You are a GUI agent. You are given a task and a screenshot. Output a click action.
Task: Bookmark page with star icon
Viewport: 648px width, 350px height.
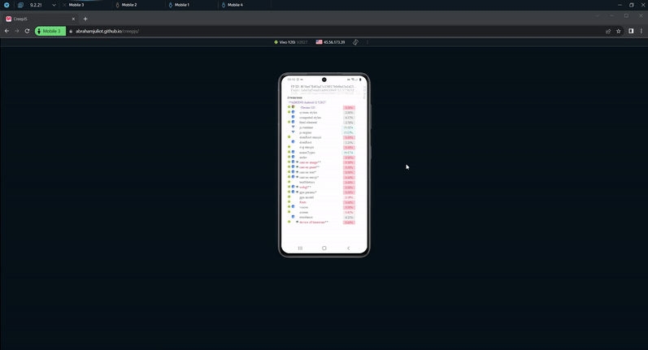(619, 31)
